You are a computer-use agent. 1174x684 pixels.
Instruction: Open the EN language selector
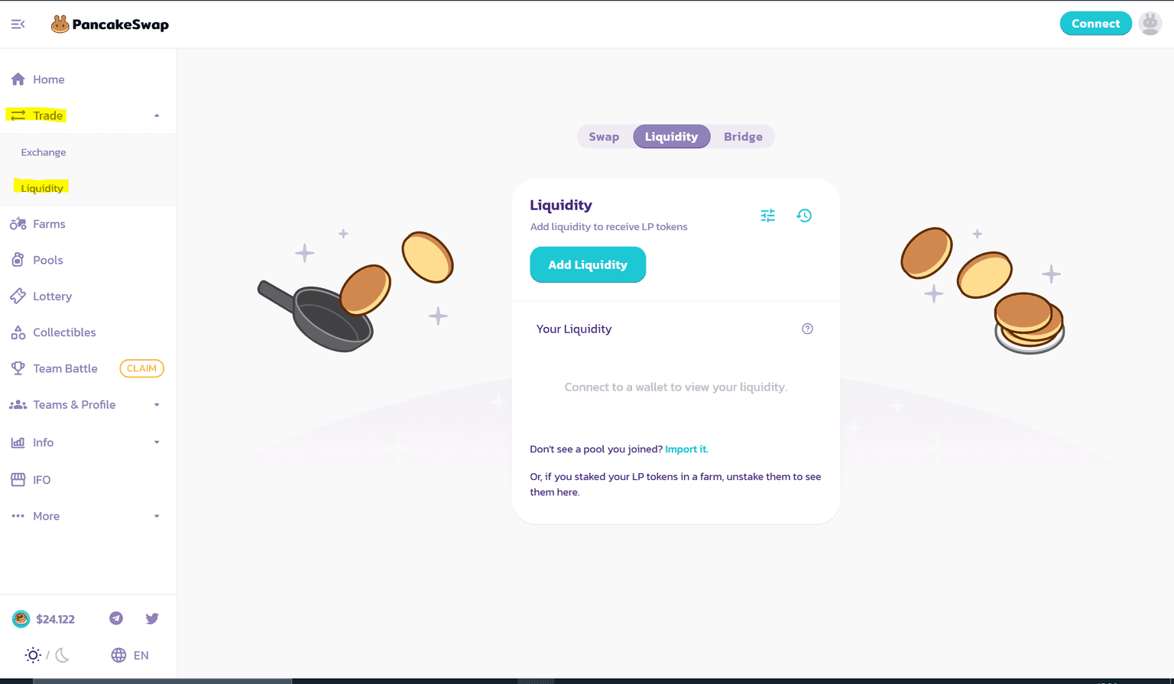pos(130,655)
